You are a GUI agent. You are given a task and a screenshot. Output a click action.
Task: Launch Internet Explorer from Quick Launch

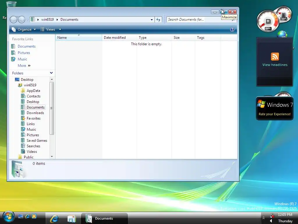(x=27, y=216)
